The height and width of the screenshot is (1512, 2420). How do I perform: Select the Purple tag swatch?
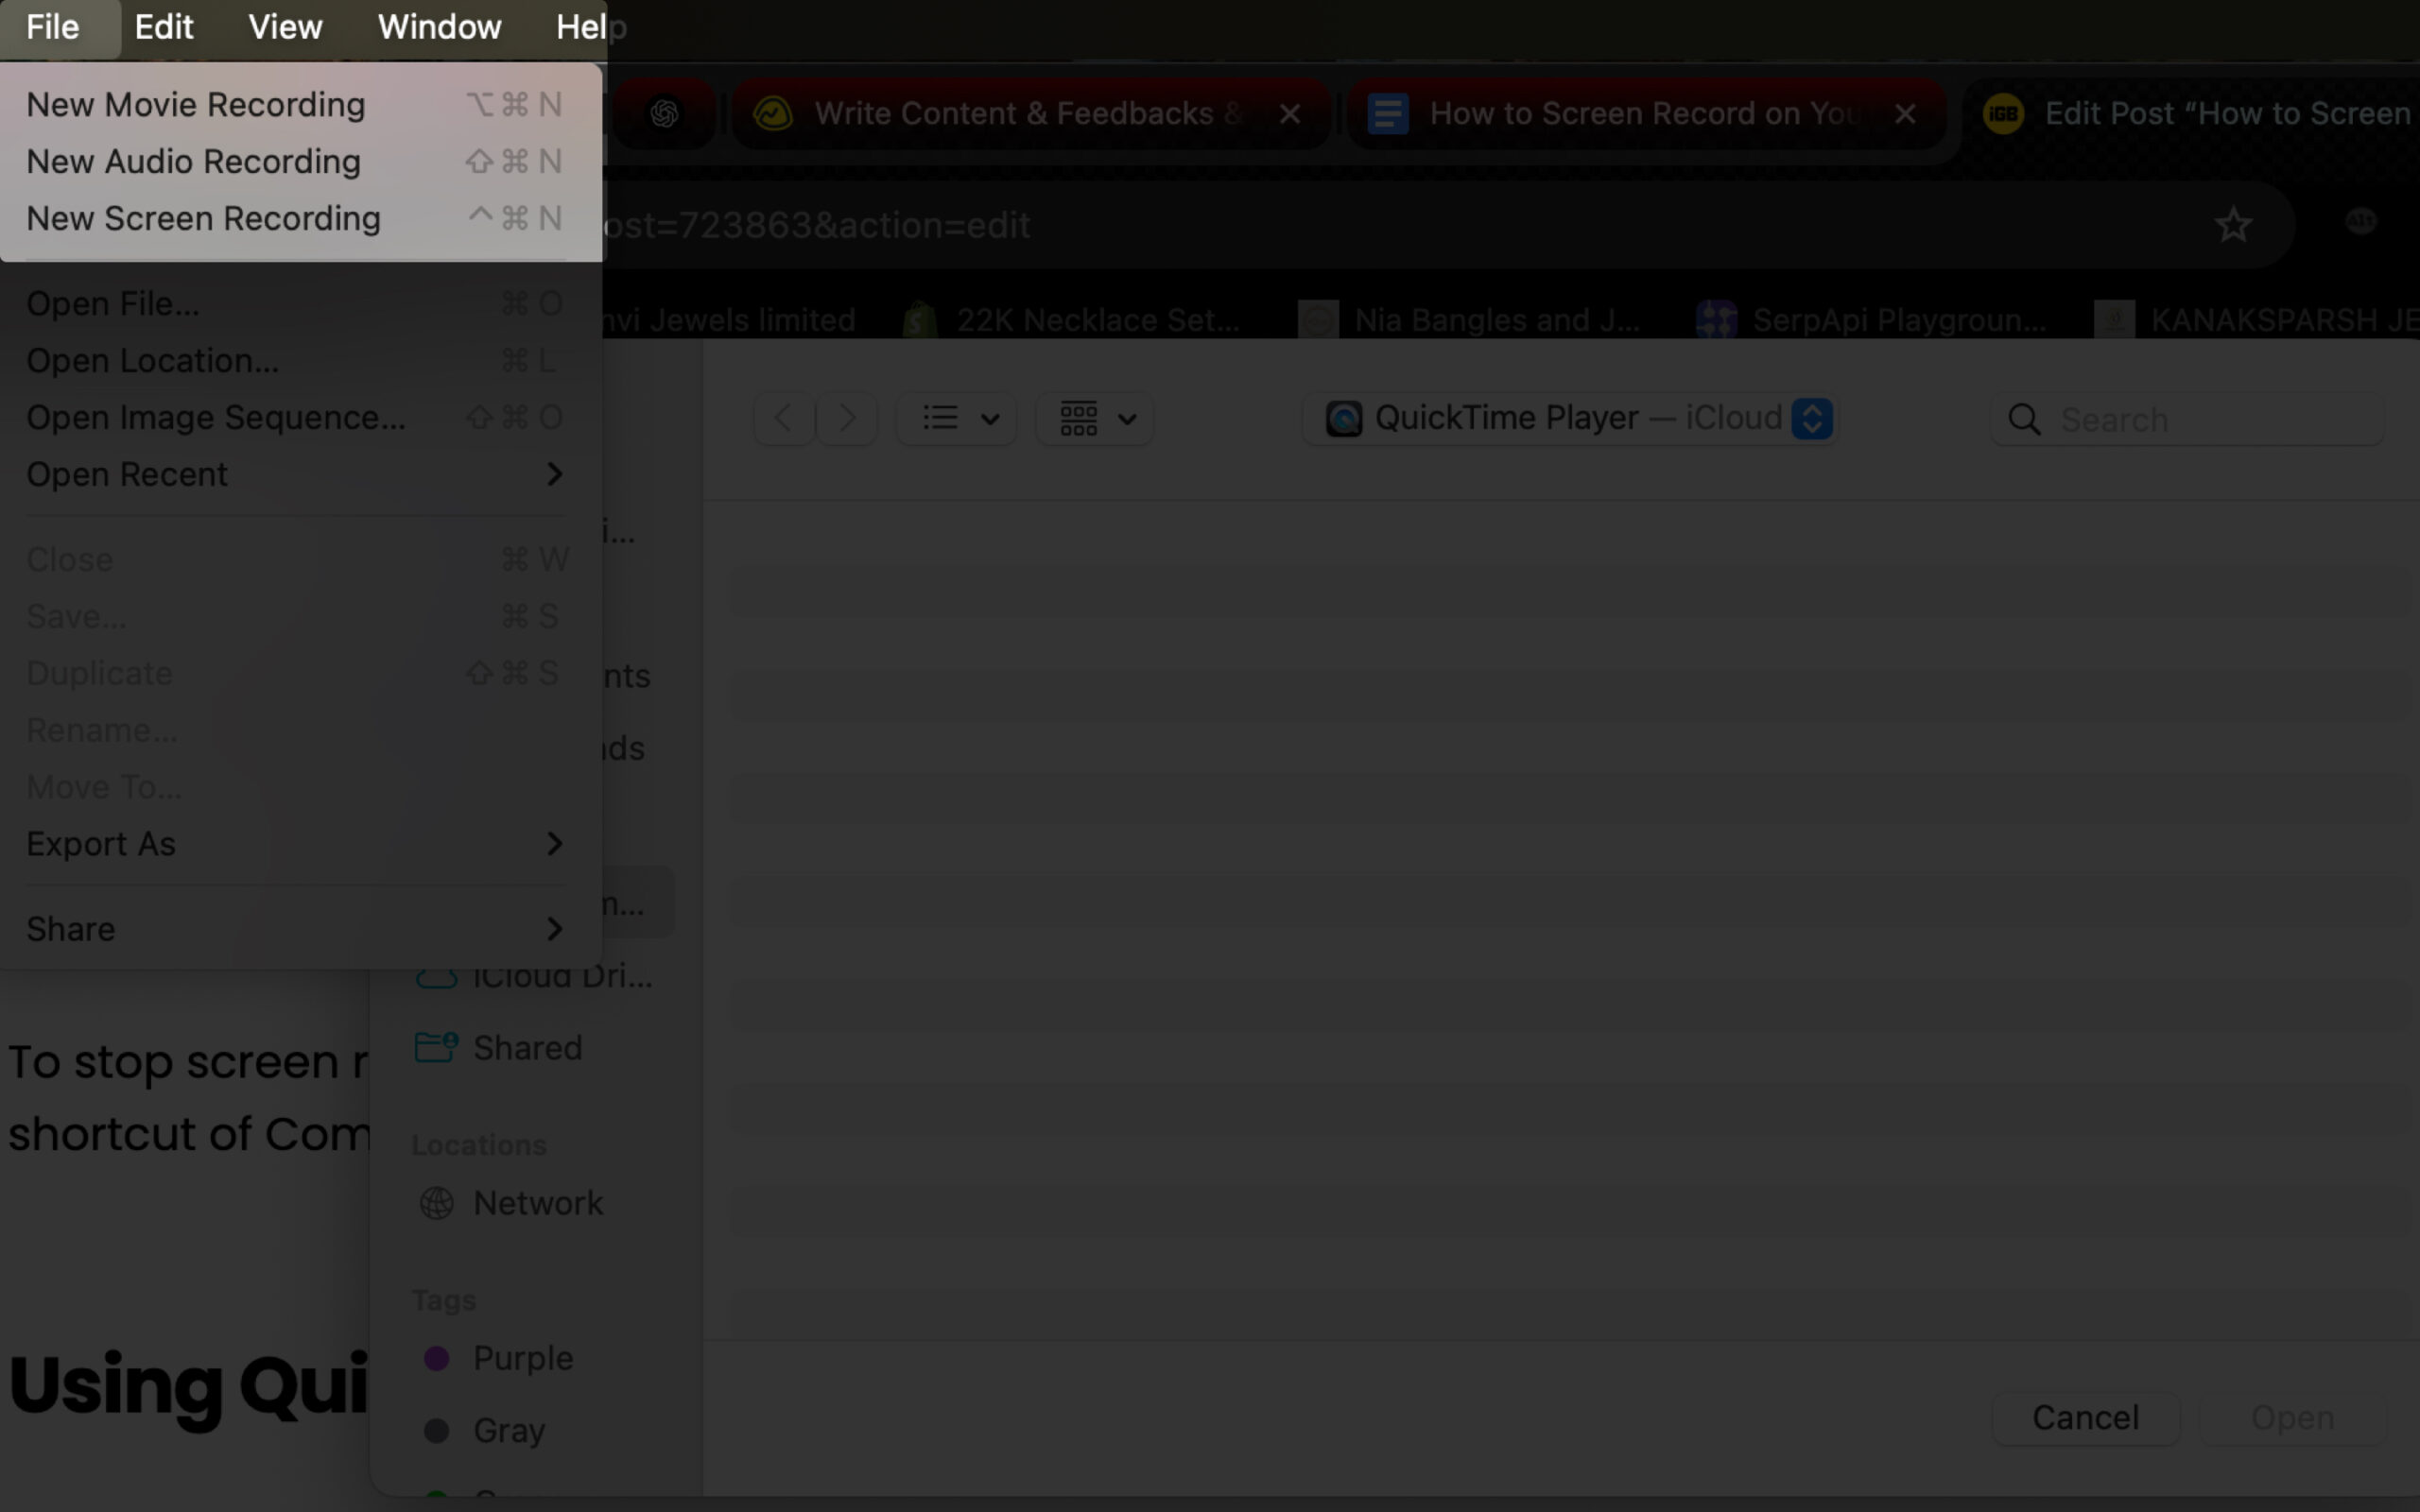pos(437,1358)
